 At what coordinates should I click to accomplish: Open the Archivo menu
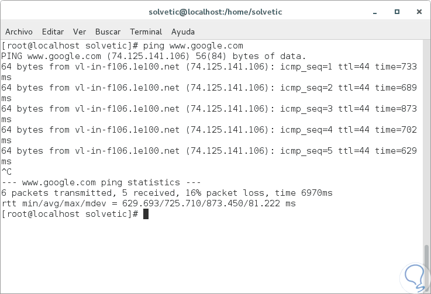[19, 32]
